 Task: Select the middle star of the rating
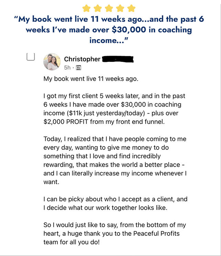tap(109, 8)
